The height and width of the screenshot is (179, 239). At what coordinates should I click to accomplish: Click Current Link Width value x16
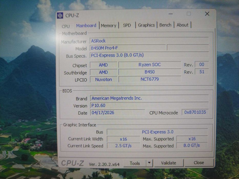pyautogui.click(x=123, y=139)
